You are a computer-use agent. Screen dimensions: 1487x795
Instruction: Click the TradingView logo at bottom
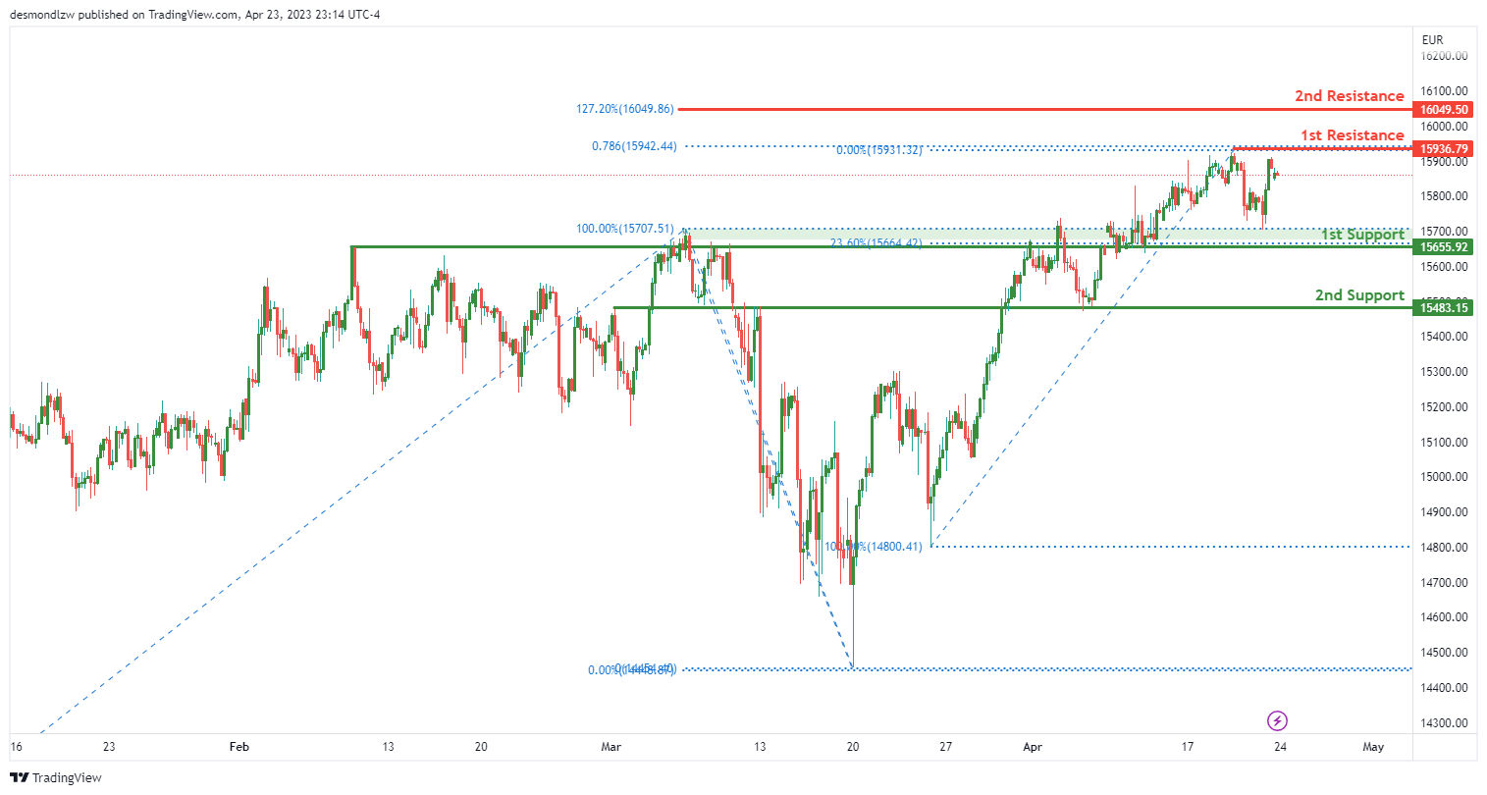pyautogui.click(x=56, y=777)
